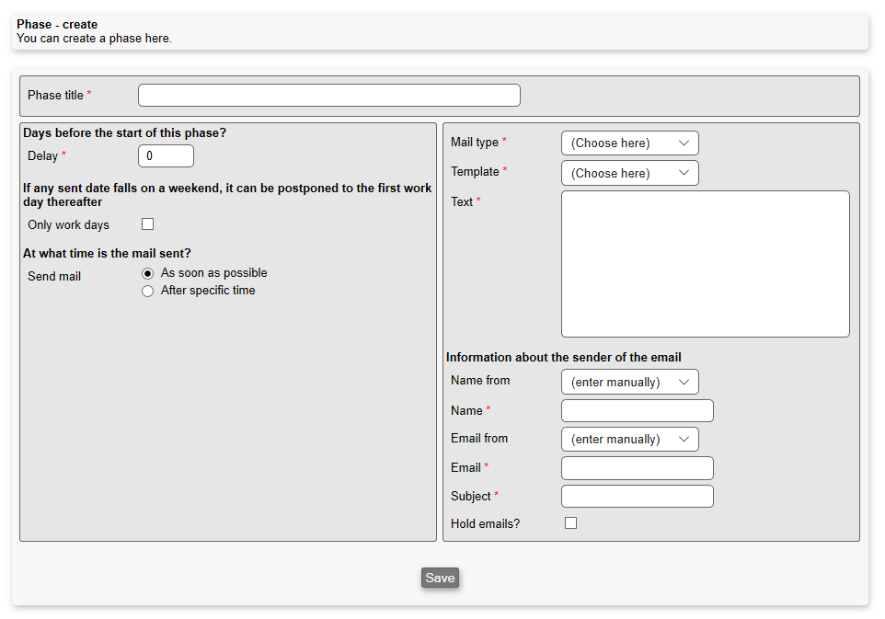
Task: Choose the After specific time radio button
Action: pyautogui.click(x=147, y=291)
